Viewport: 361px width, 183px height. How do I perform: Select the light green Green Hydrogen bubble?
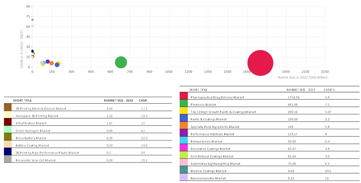[x=32, y=26]
